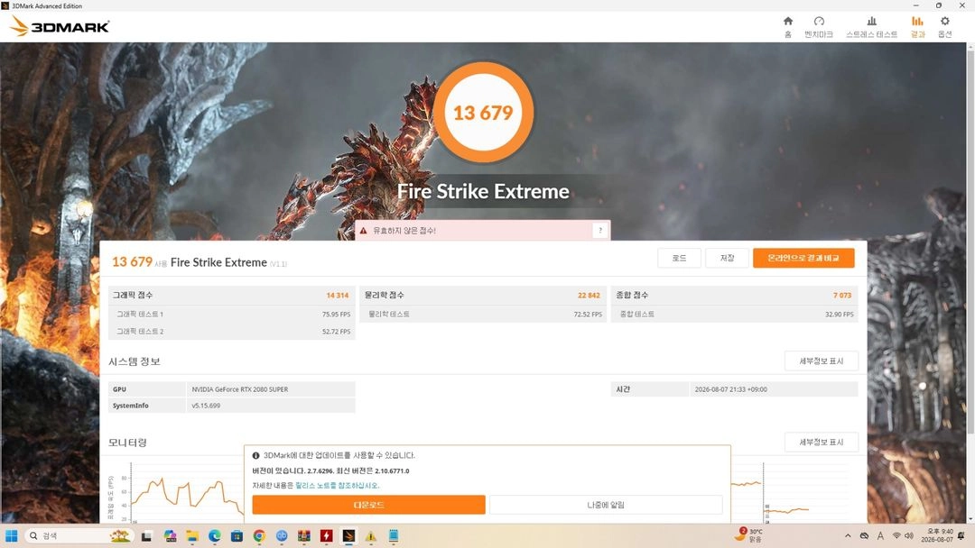Open the Windows Start menu

pyautogui.click(x=11, y=535)
